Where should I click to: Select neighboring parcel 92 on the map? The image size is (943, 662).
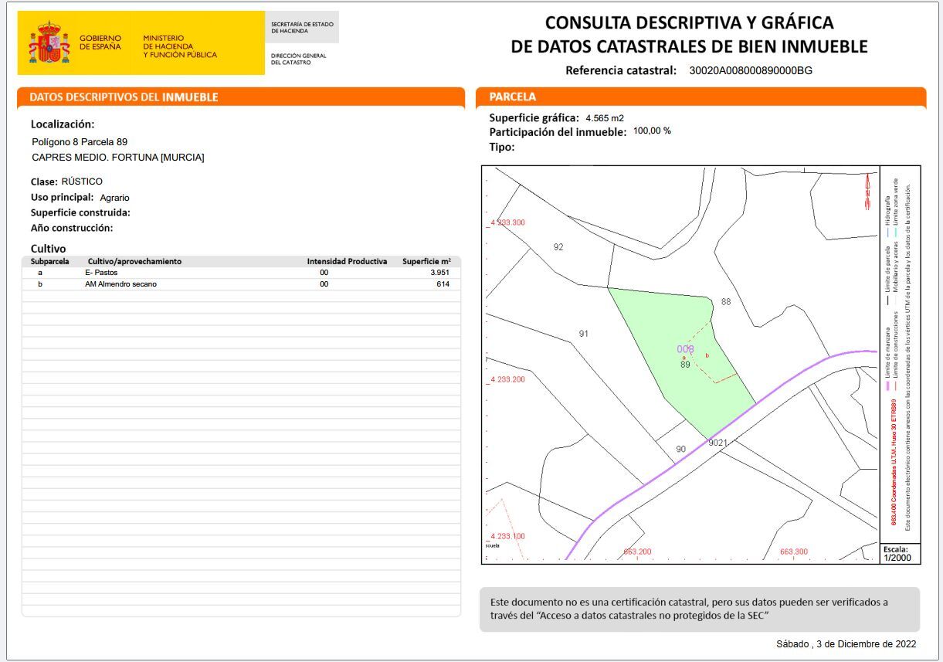tap(558, 247)
